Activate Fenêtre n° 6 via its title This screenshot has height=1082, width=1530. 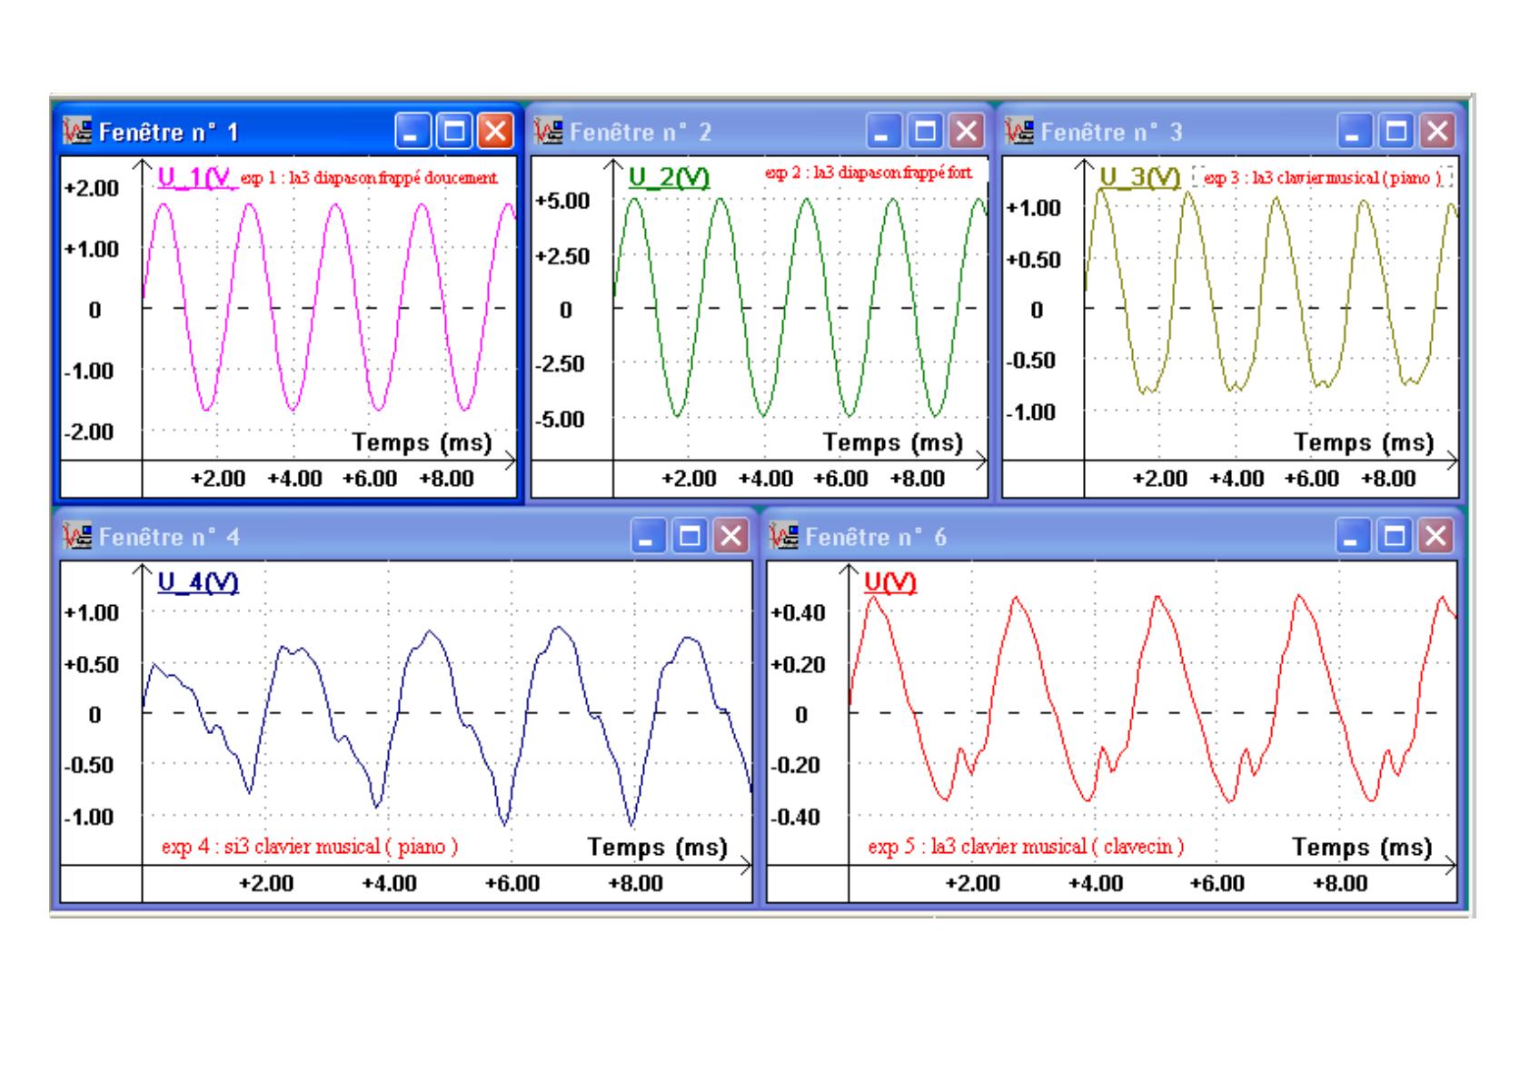[876, 537]
